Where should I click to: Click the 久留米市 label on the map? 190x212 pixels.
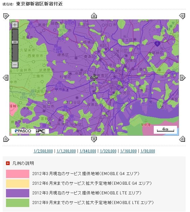(x=27, y=50)
